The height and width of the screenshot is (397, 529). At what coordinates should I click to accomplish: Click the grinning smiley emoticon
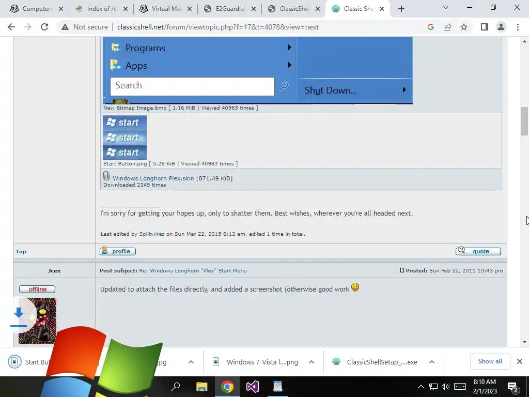(x=355, y=287)
